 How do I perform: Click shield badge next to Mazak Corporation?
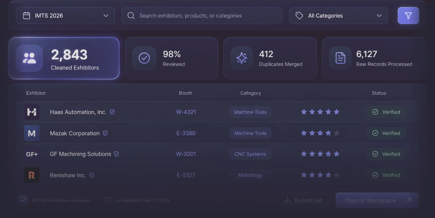click(105, 133)
